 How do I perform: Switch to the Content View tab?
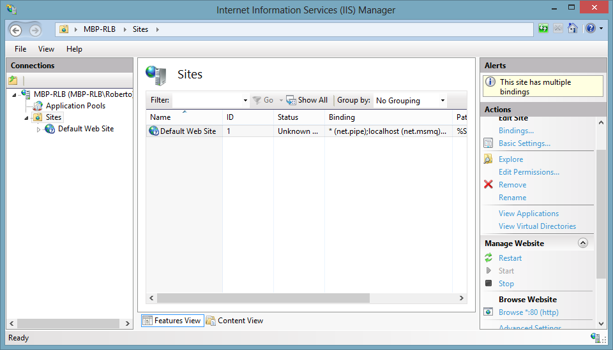pos(234,321)
